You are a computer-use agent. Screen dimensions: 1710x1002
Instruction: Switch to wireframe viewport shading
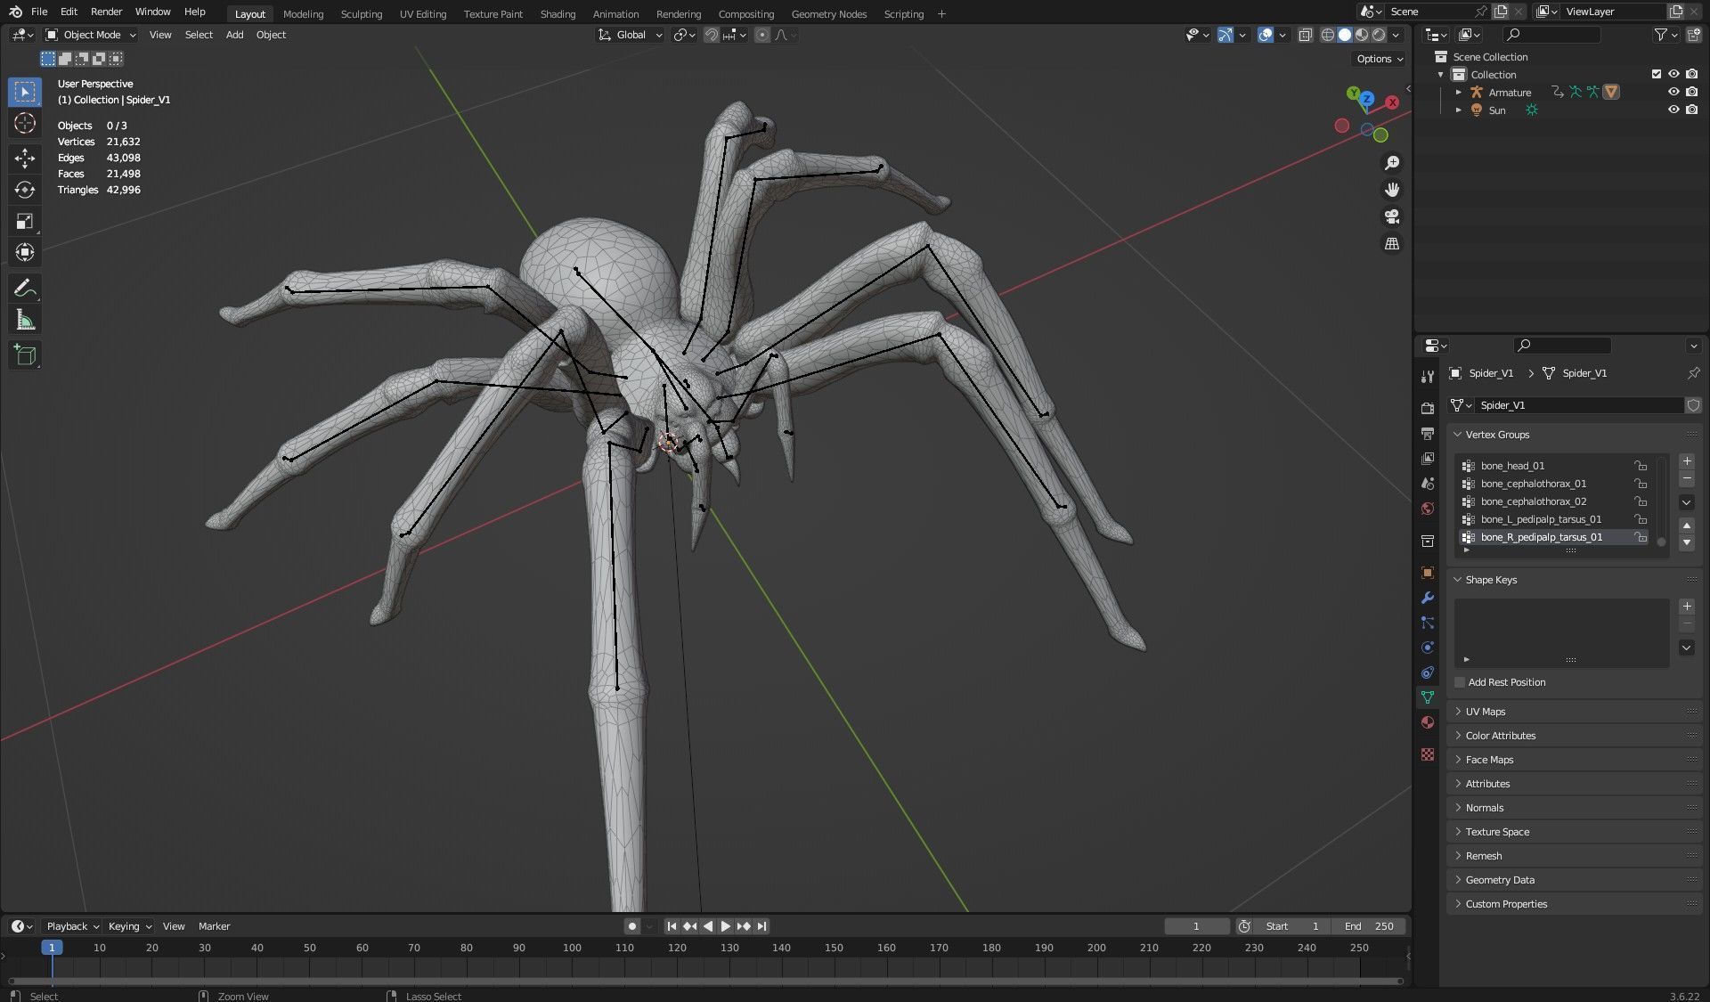click(1327, 35)
